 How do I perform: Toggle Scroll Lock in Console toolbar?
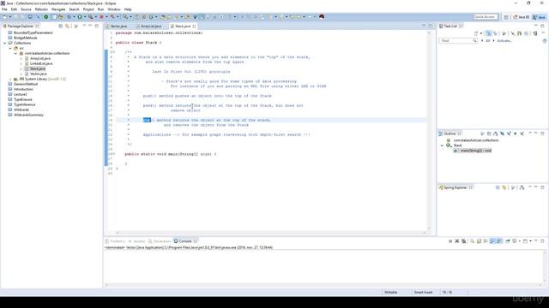click(479, 241)
